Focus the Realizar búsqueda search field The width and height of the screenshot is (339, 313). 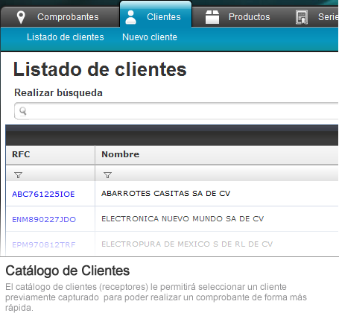coord(177,111)
